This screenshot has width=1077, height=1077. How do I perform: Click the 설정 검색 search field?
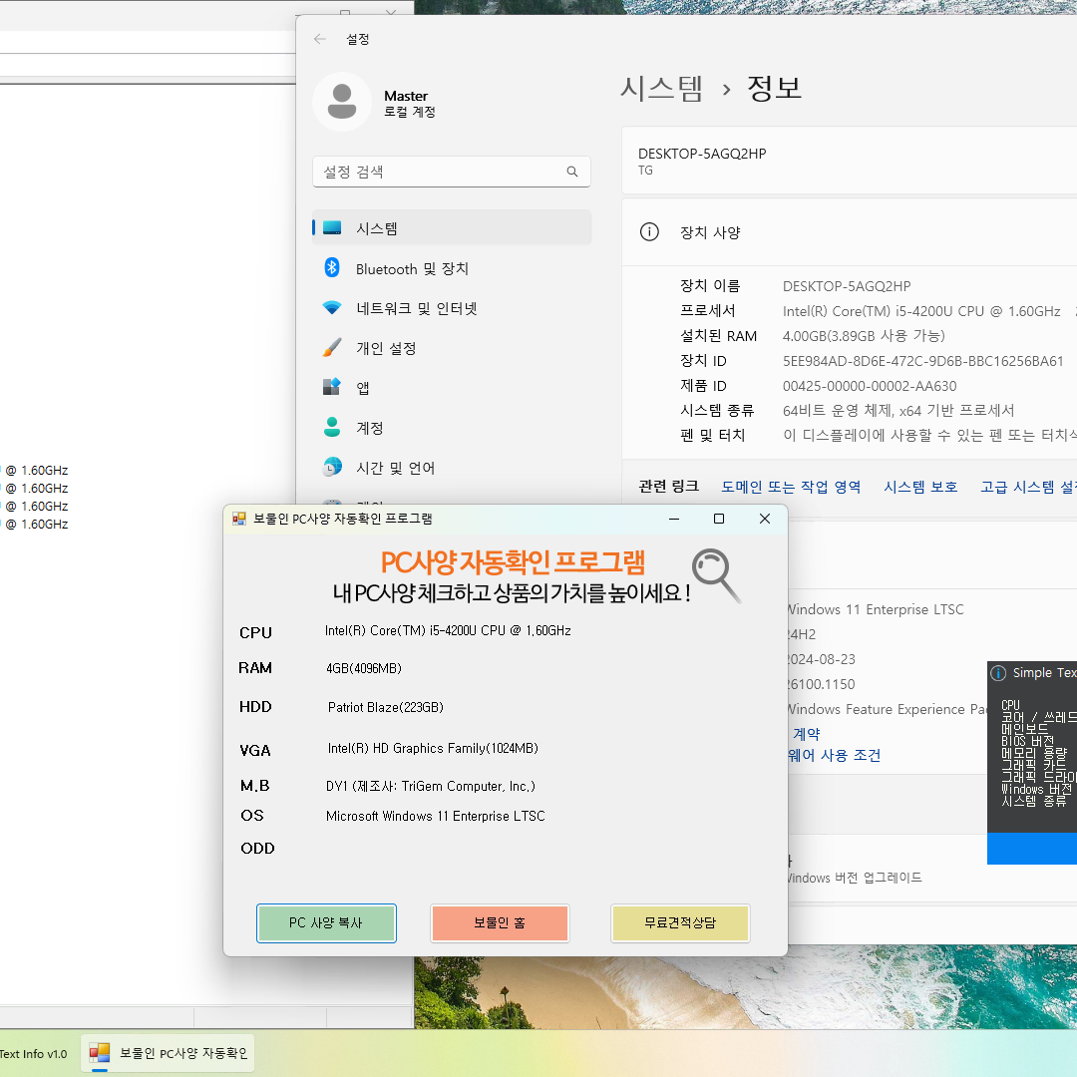point(452,172)
